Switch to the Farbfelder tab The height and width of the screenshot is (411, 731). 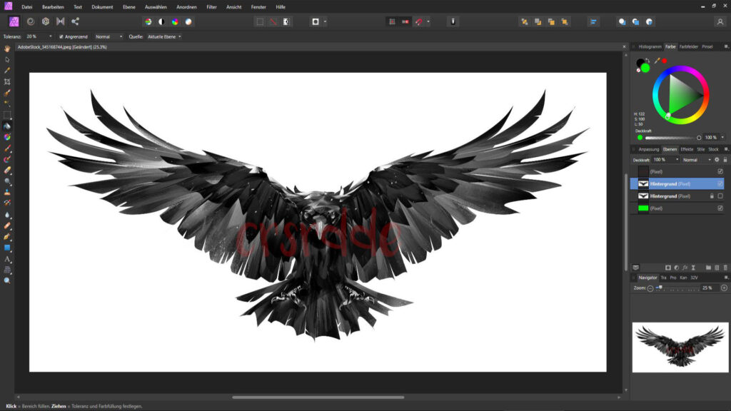[x=688, y=46]
